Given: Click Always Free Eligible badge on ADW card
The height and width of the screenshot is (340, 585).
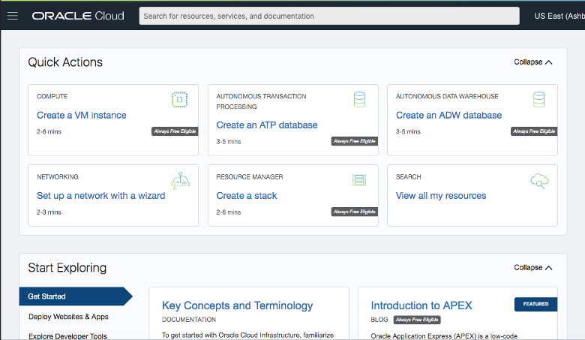Looking at the screenshot, I should 534,131.
